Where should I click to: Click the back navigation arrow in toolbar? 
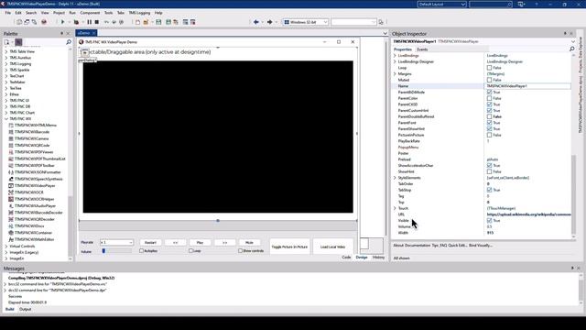(x=256, y=22)
